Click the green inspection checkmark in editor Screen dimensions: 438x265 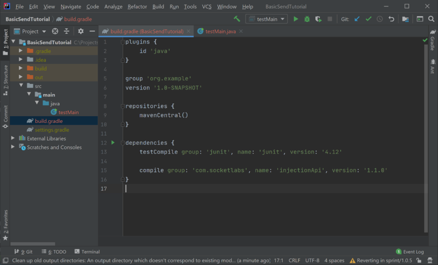point(425,41)
